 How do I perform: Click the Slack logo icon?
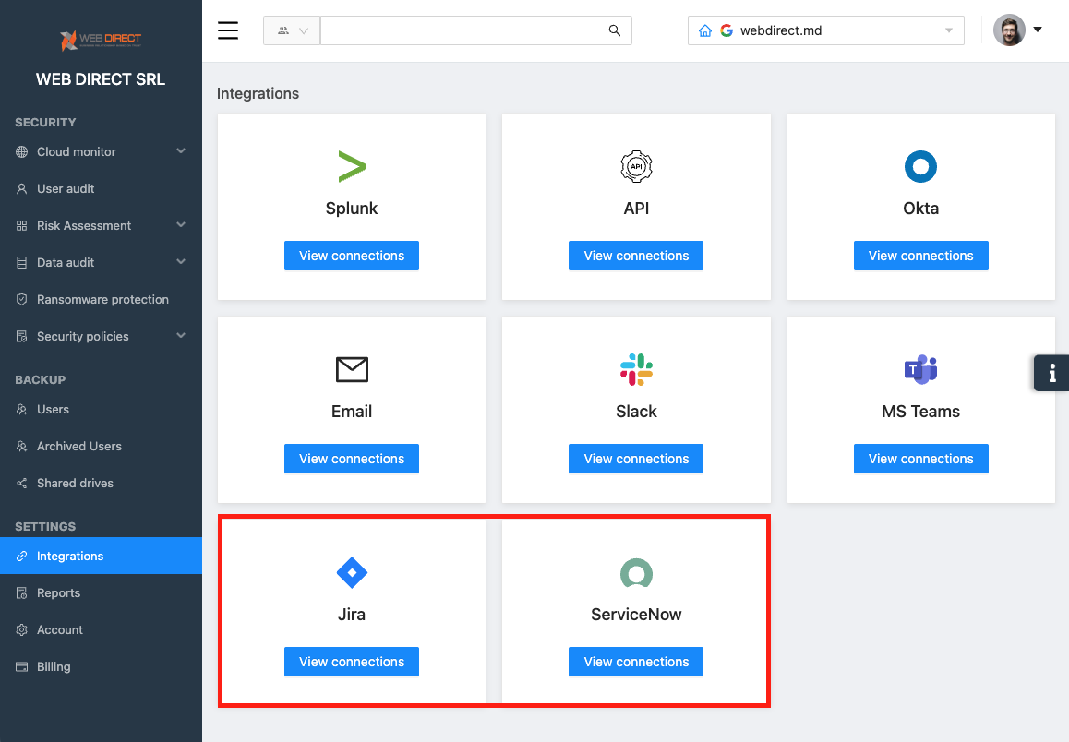636,369
